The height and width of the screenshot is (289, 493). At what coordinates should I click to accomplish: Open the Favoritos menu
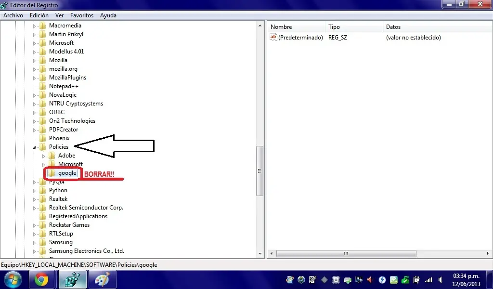point(82,15)
